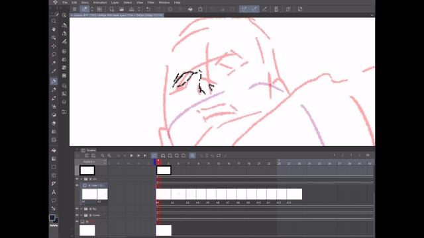
Task: Select the highlighted Pen tool
Action: pos(54,81)
